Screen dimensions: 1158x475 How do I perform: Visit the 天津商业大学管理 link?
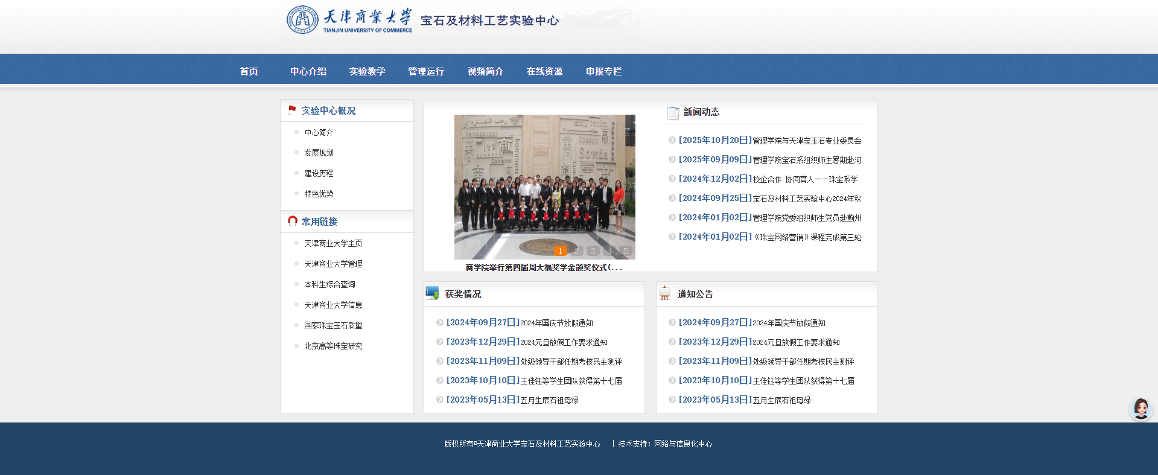333,264
